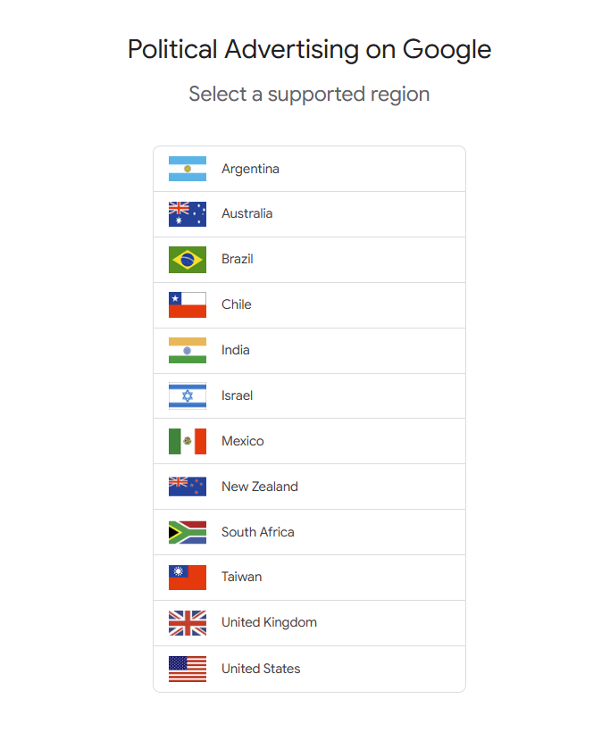Open the United States region
This screenshot has width=610, height=732.
309,669
